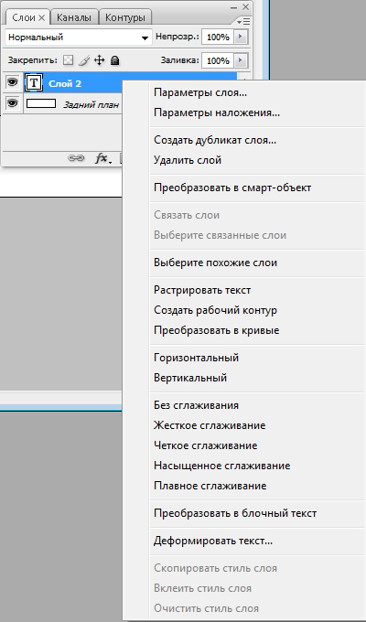
Task: Click the lock all padlock icon
Action: 114,60
